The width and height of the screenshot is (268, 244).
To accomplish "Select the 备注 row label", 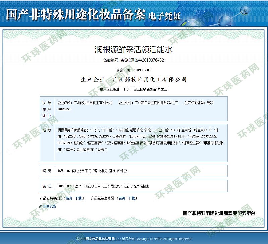I will coord(47,186).
